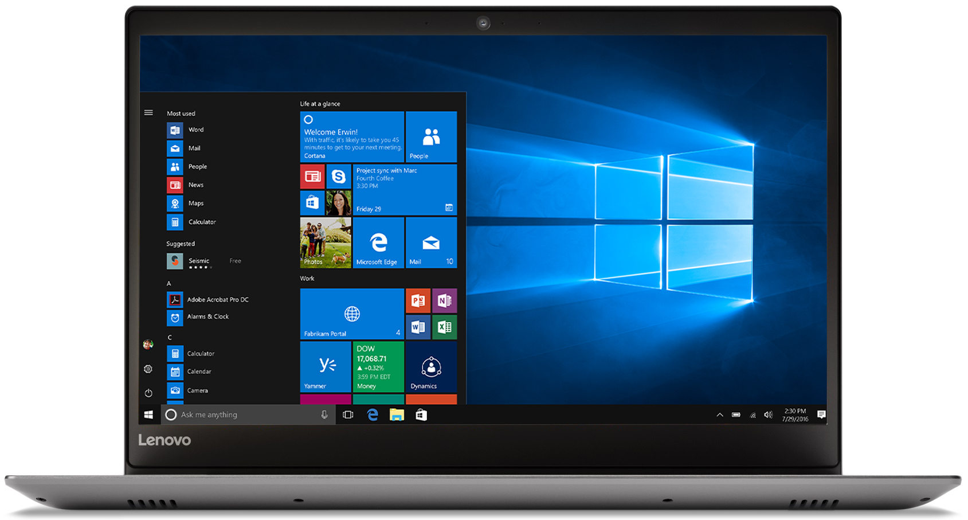
Task: Open Calendar app in list
Action: tap(189, 372)
